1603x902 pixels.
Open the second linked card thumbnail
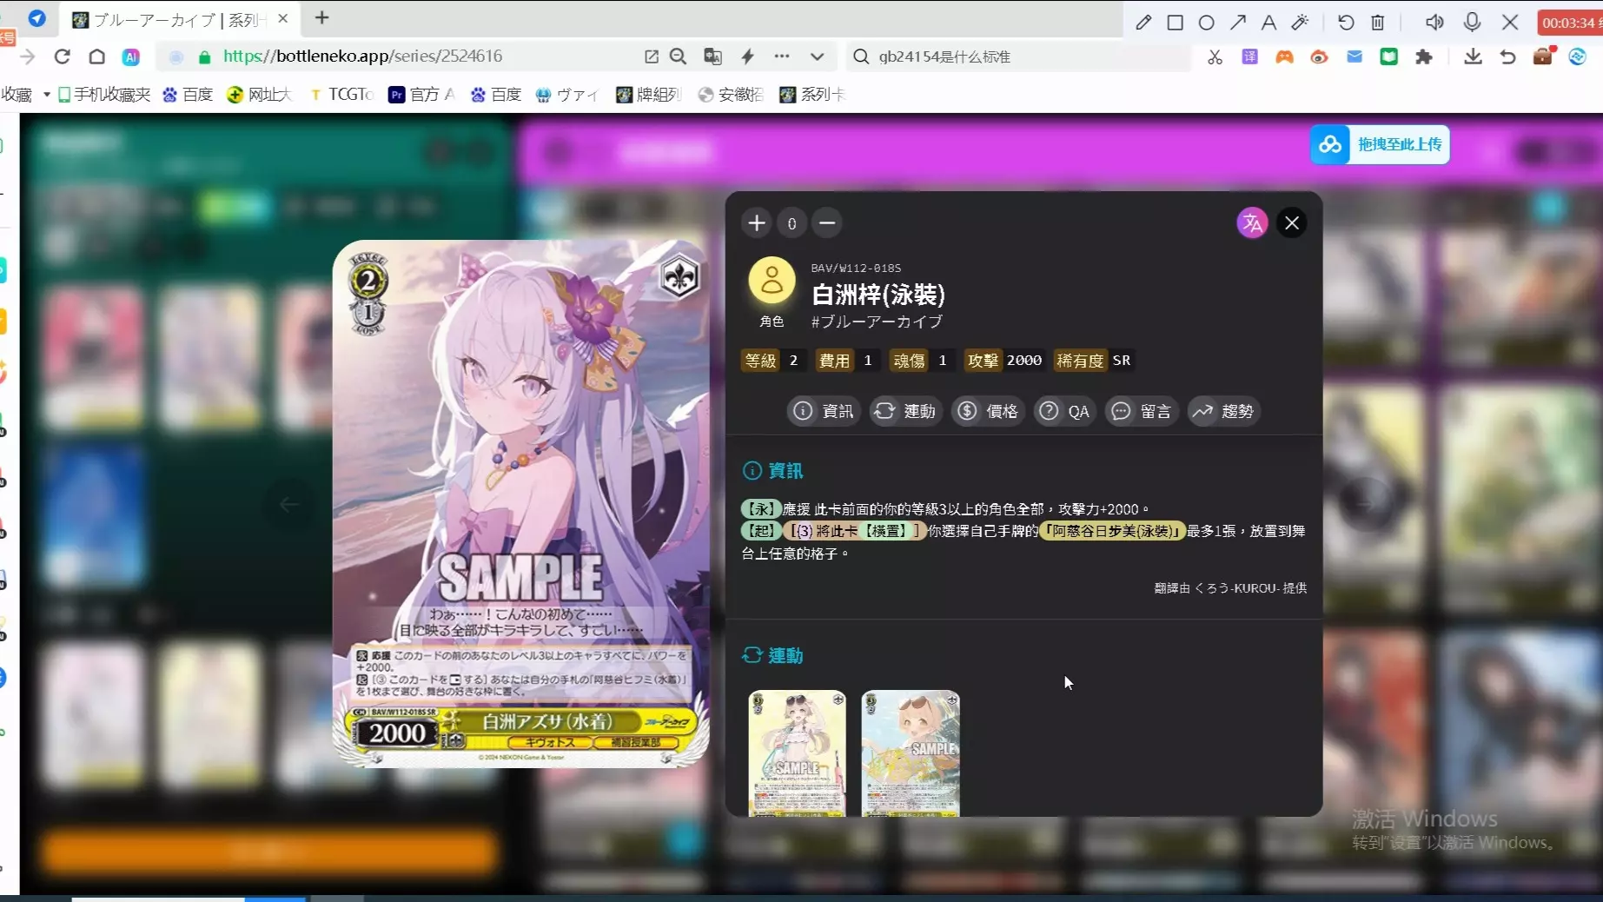(911, 753)
